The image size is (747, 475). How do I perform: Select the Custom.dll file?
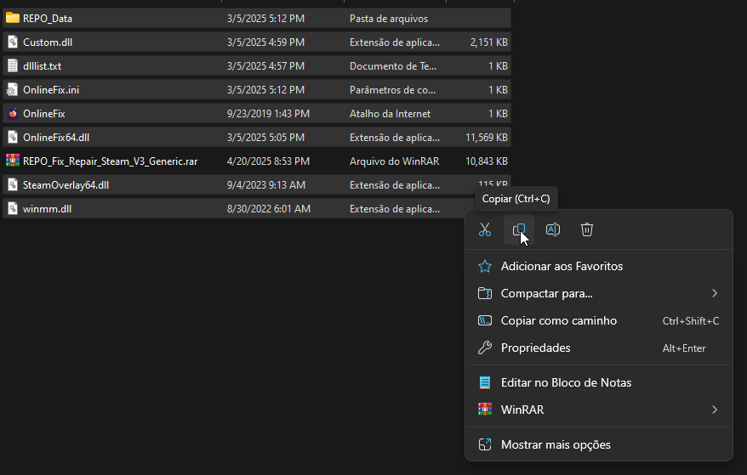(x=48, y=42)
